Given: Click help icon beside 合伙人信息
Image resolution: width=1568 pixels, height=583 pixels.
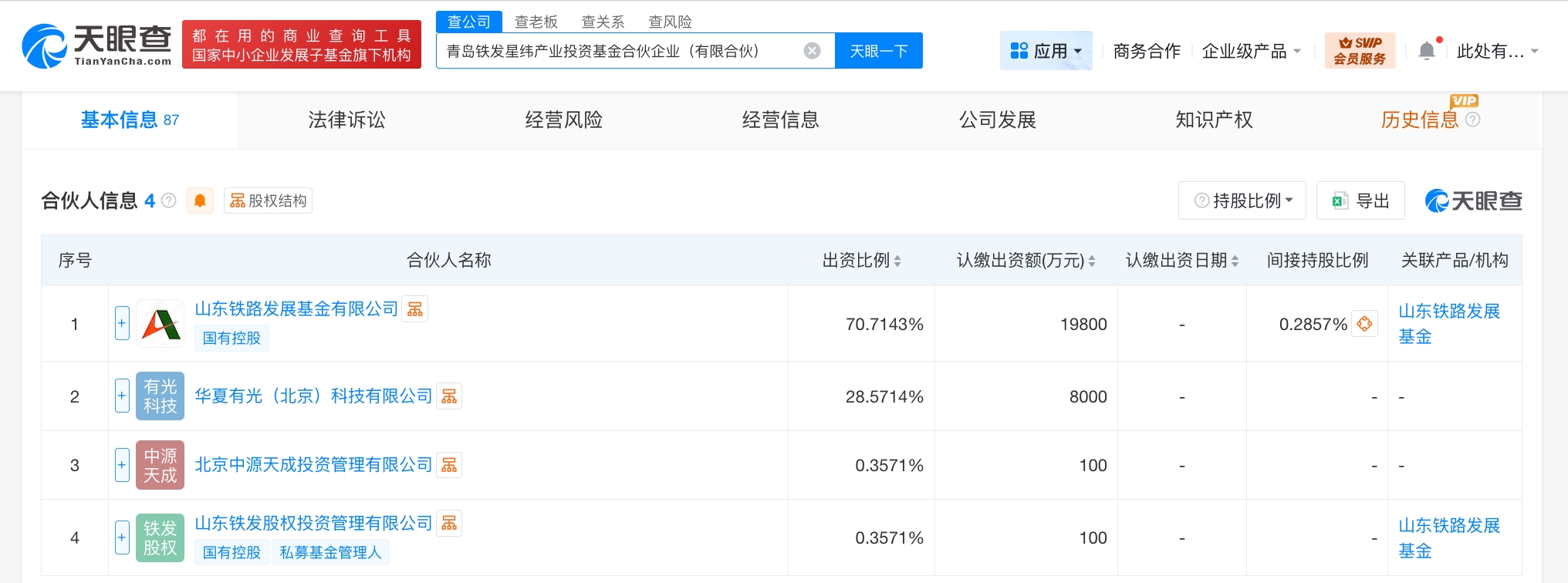Looking at the screenshot, I should 169,201.
